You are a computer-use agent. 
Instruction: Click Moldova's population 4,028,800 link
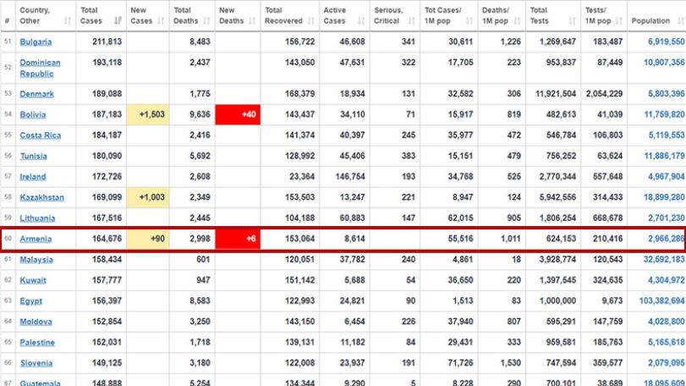click(x=666, y=322)
